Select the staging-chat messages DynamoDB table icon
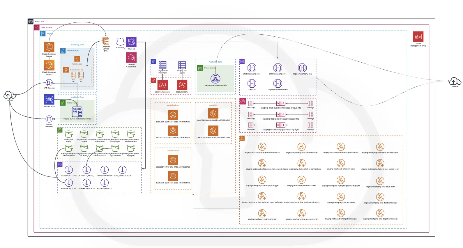Screen dimensions: 463x248 coord(162,65)
